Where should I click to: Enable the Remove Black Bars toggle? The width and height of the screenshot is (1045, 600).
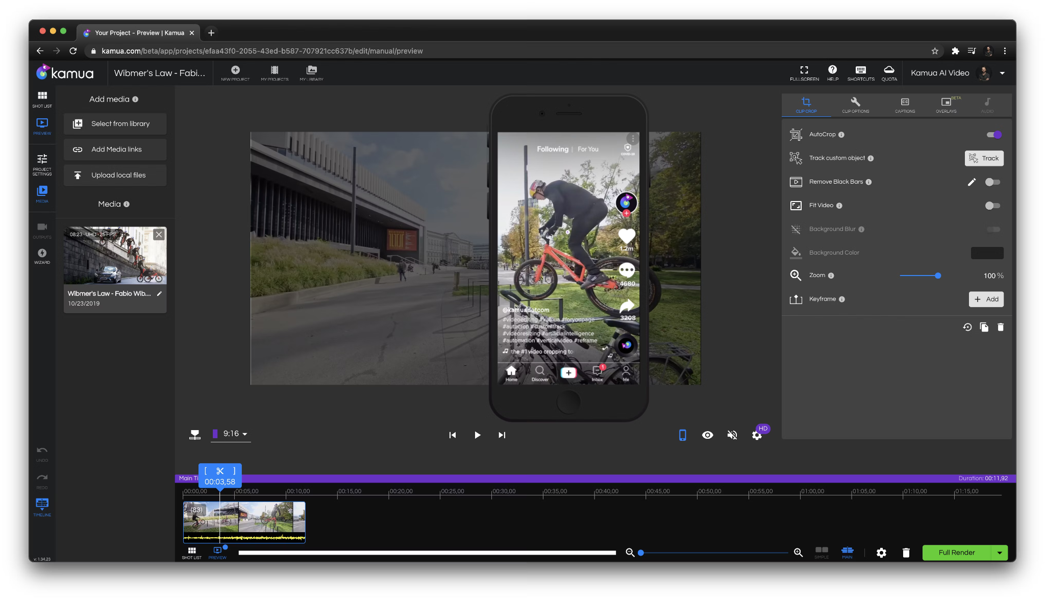[x=992, y=182]
